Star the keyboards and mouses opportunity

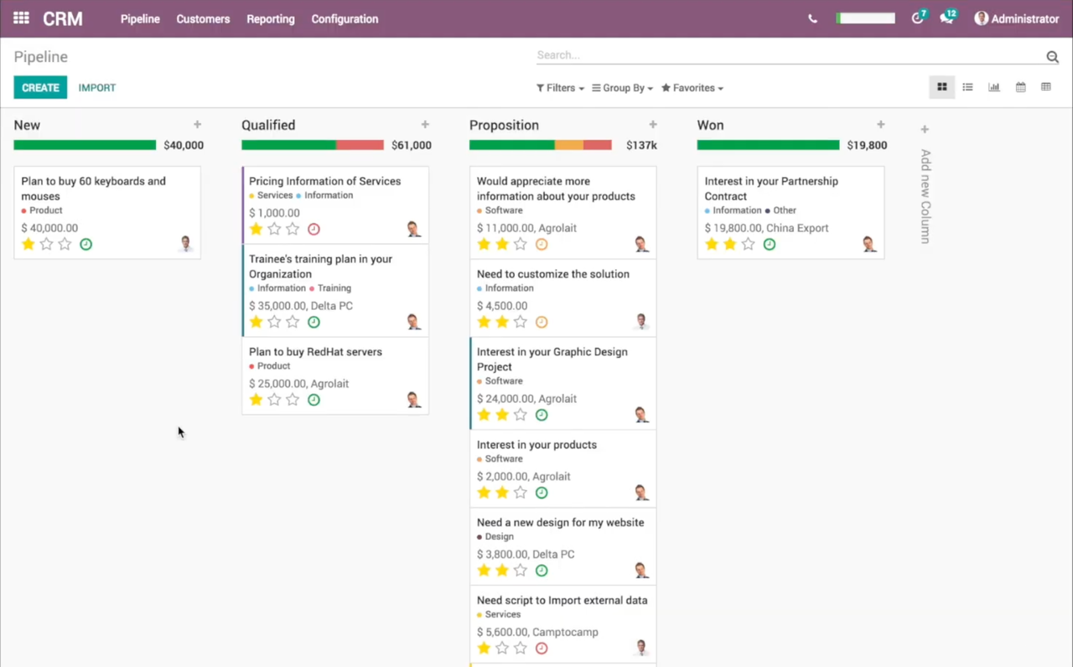[x=28, y=244]
